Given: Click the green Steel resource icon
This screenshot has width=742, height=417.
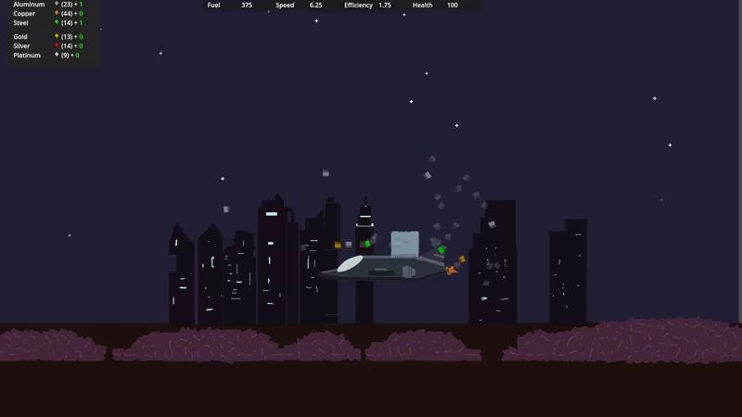Looking at the screenshot, I should pyautogui.click(x=57, y=21).
